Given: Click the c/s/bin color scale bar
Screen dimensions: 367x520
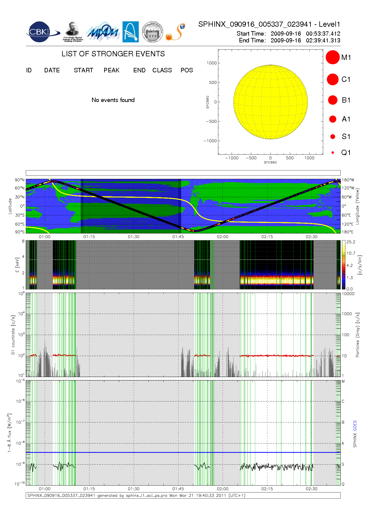Looking at the screenshot, I should tap(343, 265).
